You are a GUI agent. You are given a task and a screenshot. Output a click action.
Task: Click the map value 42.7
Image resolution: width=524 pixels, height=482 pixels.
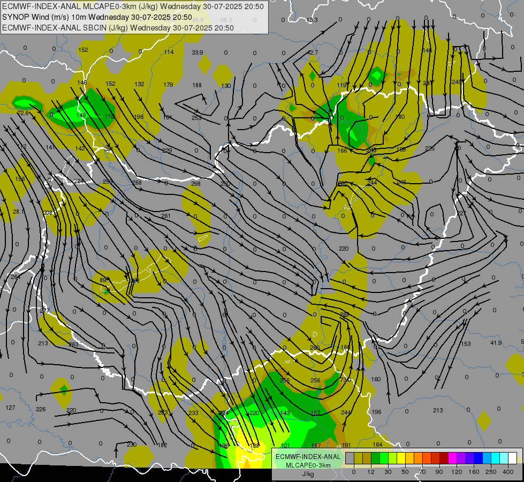point(313,52)
